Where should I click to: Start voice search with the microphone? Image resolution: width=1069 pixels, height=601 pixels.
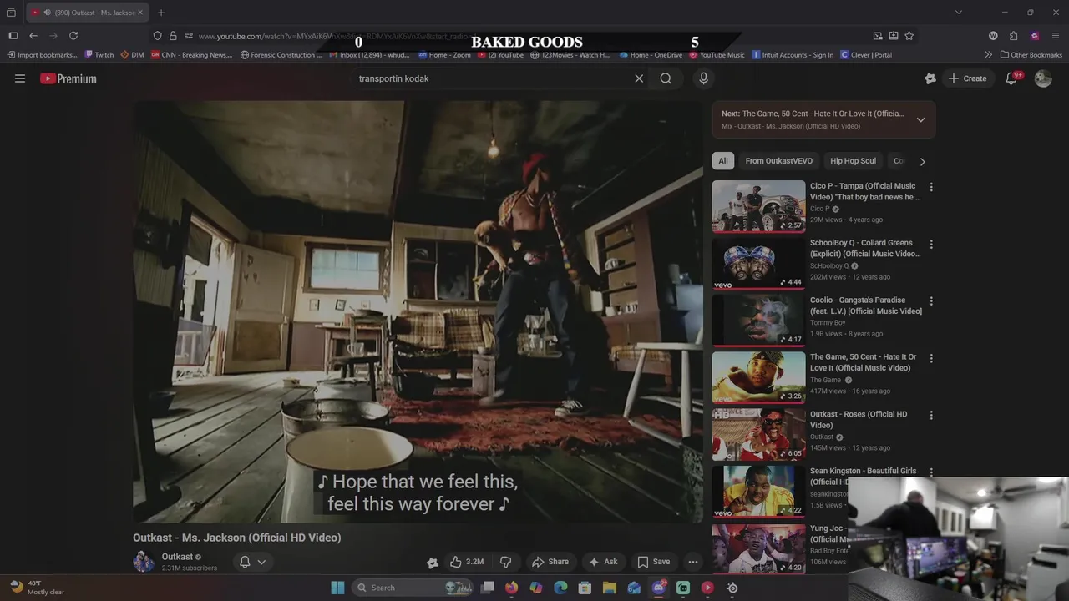point(703,78)
